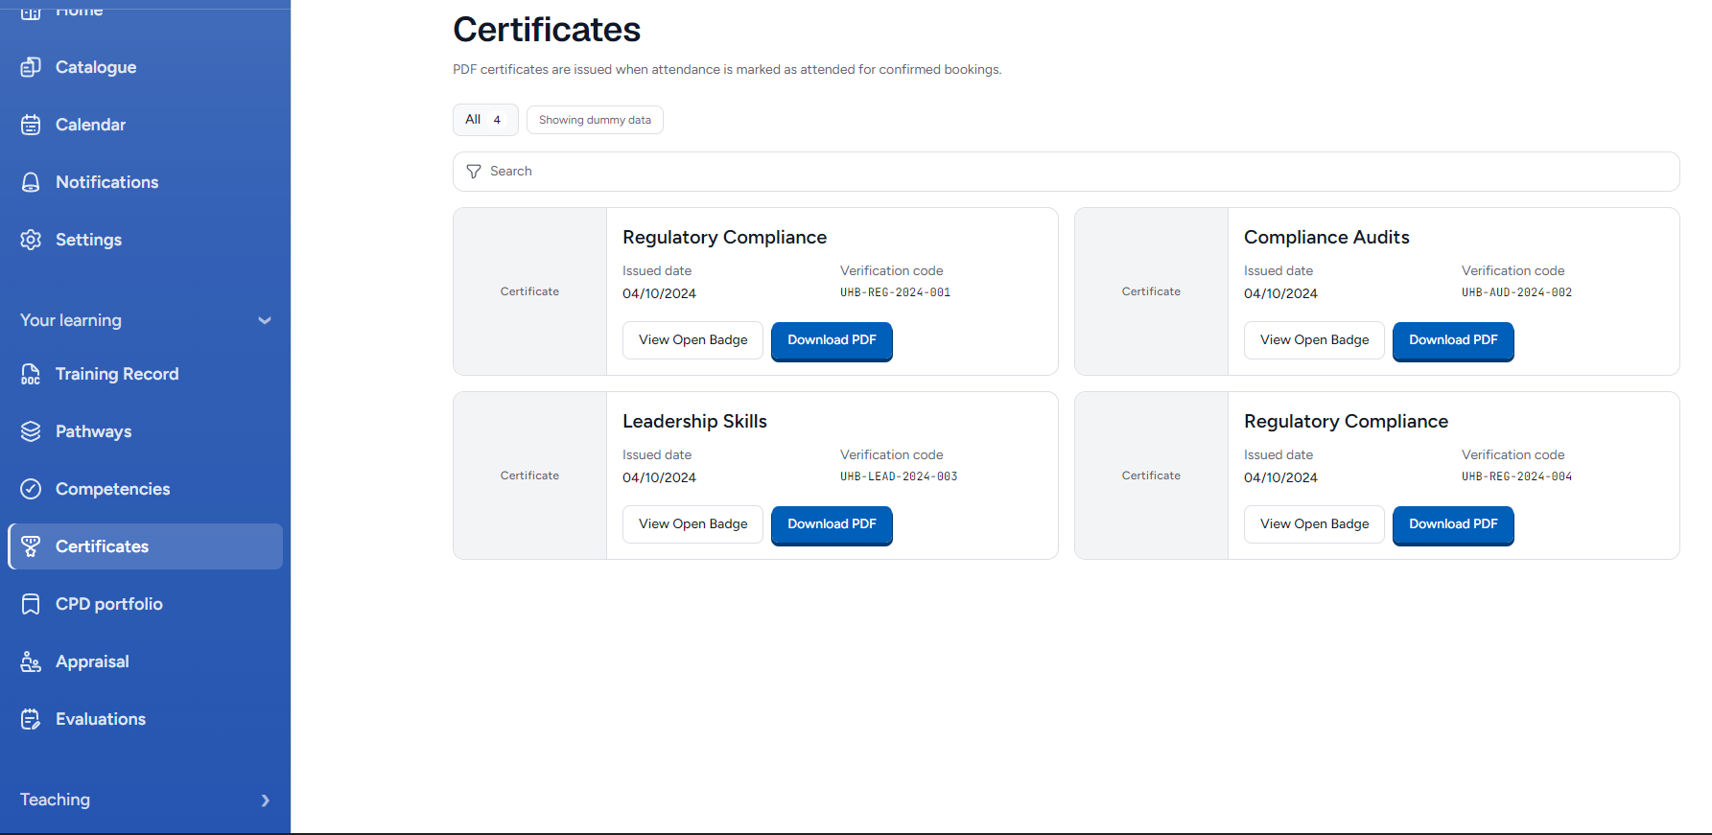View Open Badge for Leadership Skills

click(692, 524)
